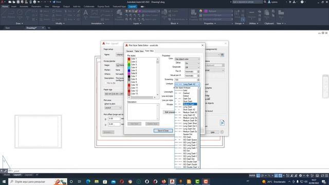329x185 pixels.
Task: Click the Screening value field
Action: coord(186,80)
